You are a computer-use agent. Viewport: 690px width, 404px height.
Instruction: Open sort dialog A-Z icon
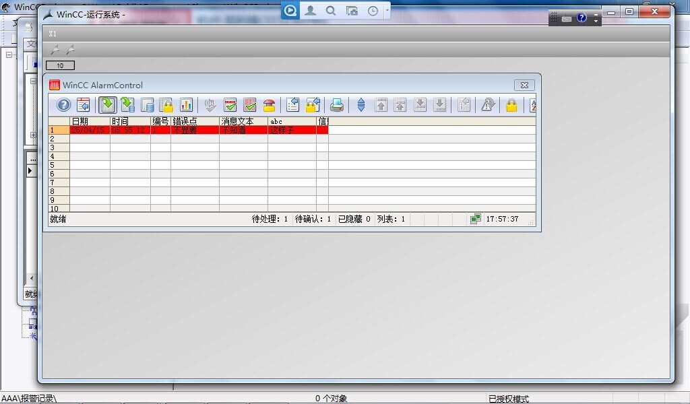533,105
